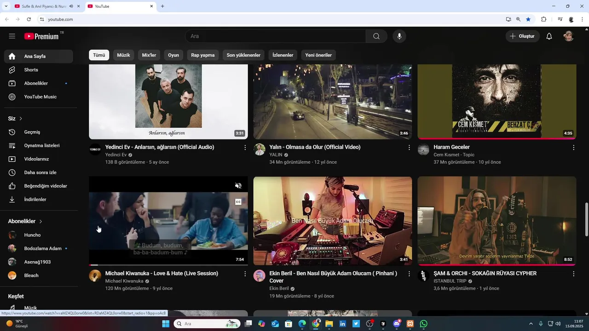This screenshot has height=331, width=589.
Task: Open Chrome media controls icon
Action: 560,19
